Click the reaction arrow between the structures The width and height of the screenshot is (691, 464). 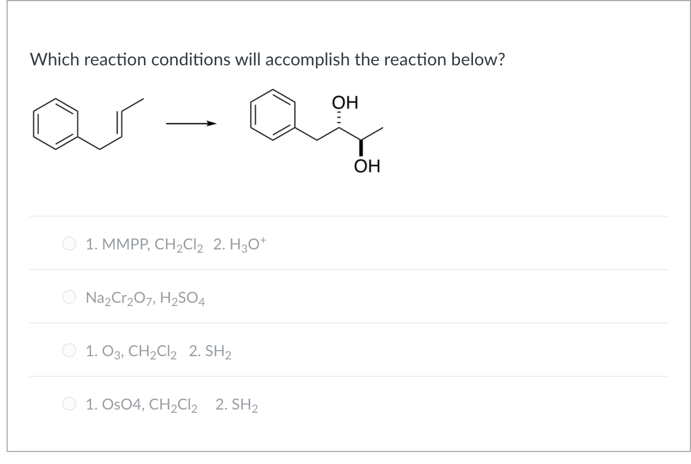pos(191,123)
